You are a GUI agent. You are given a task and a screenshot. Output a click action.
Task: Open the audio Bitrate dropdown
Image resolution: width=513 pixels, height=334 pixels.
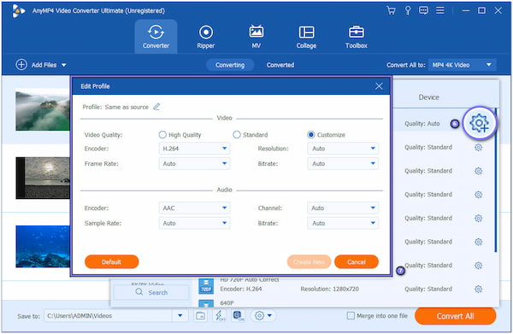pos(343,223)
